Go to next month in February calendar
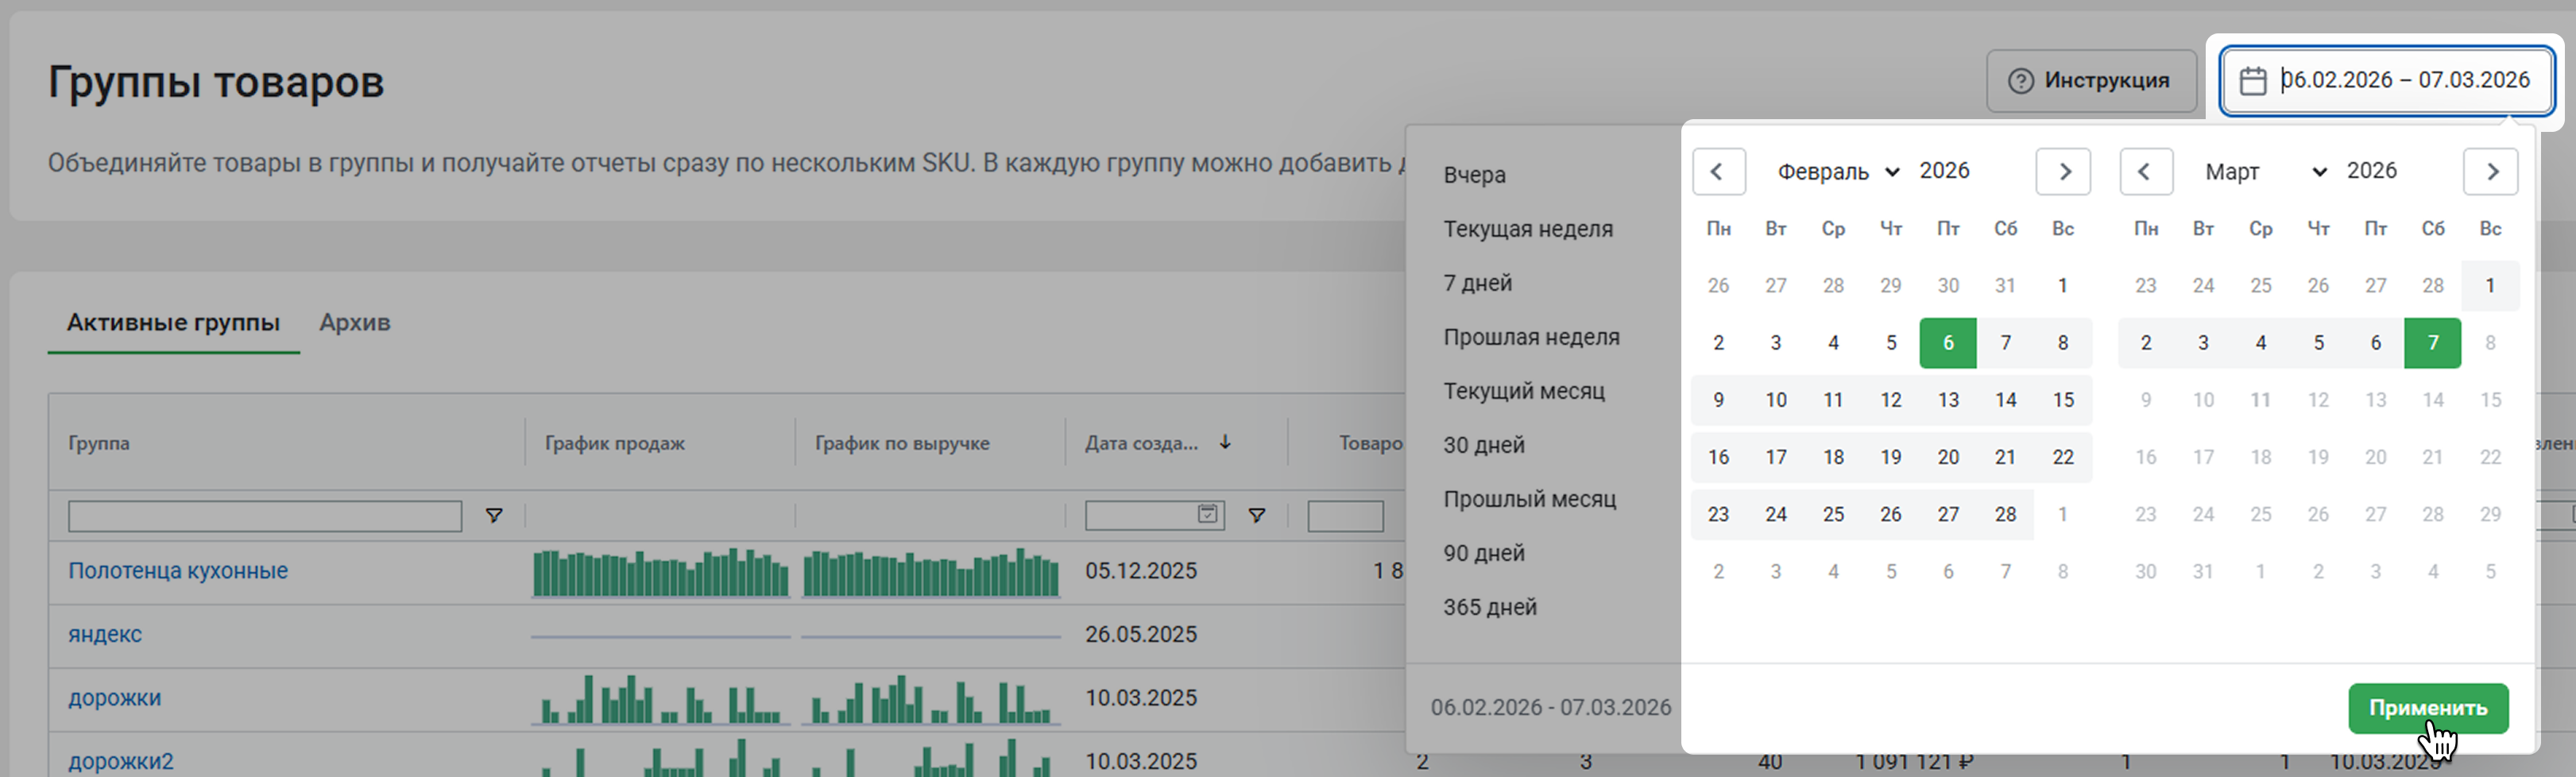2576x777 pixels. point(2063,172)
